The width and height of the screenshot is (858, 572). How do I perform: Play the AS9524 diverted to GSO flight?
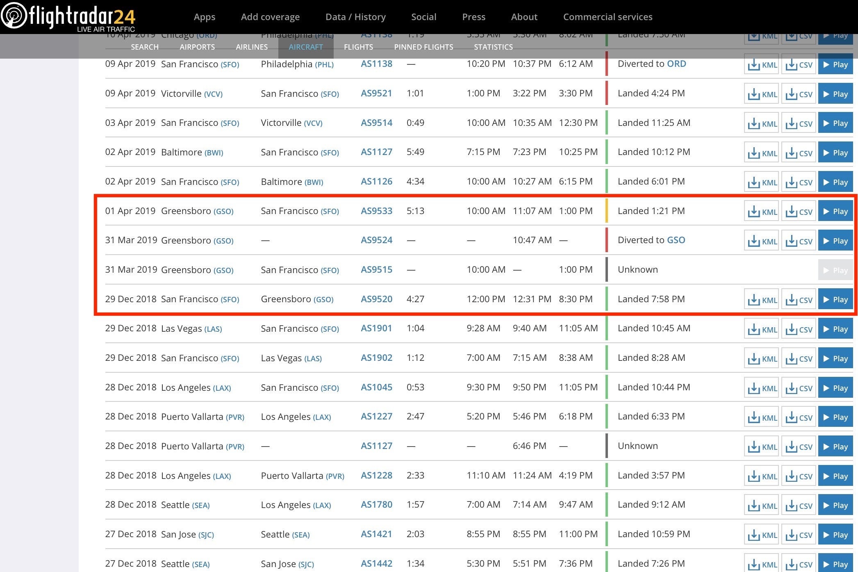point(835,241)
